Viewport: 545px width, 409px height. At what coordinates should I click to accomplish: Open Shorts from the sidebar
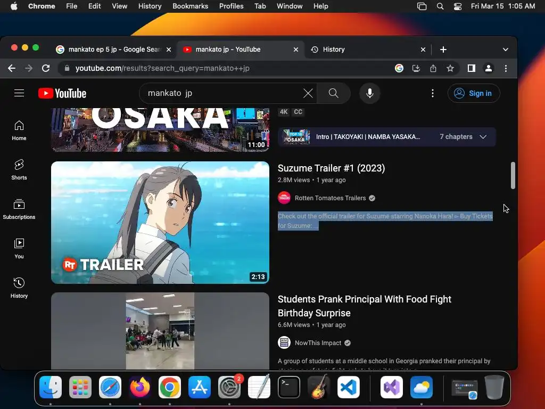pos(19,170)
